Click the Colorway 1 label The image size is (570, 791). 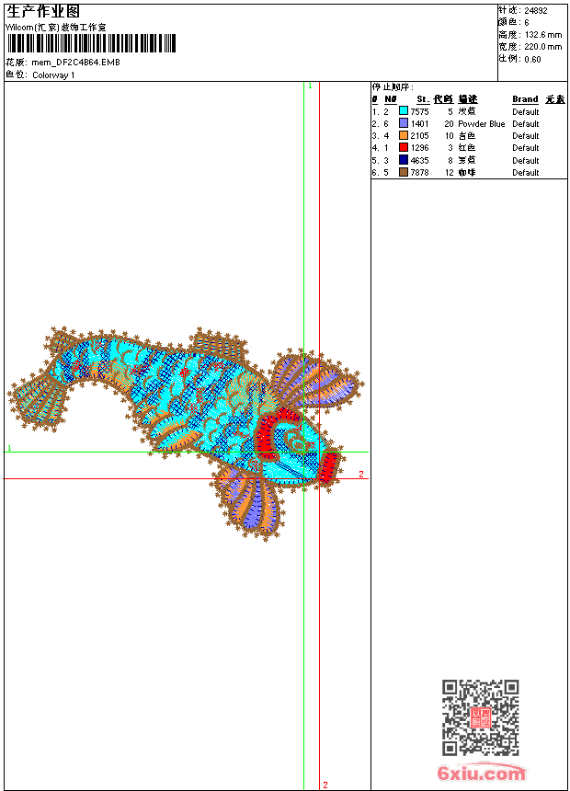click(53, 75)
